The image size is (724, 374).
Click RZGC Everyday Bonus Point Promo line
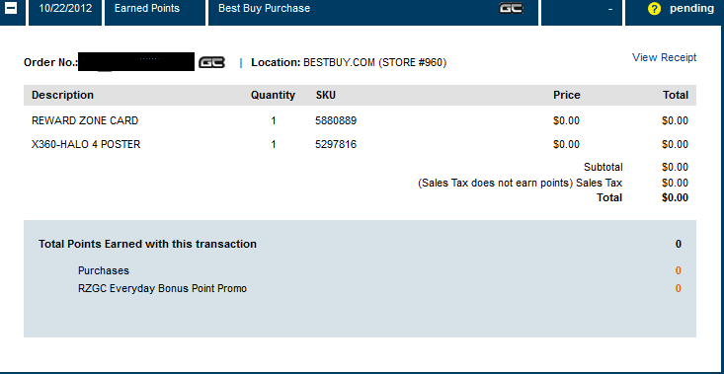[162, 289]
